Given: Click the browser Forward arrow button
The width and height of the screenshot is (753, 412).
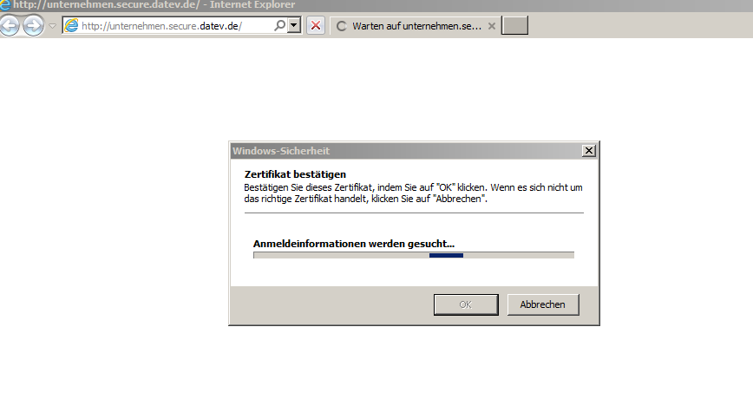Looking at the screenshot, I should click(33, 25).
